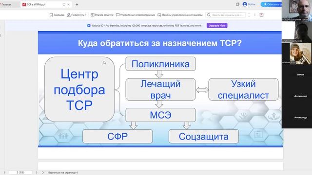Click the window layout icon next to Войти
This screenshot has height=175, width=312.
coord(237,4)
